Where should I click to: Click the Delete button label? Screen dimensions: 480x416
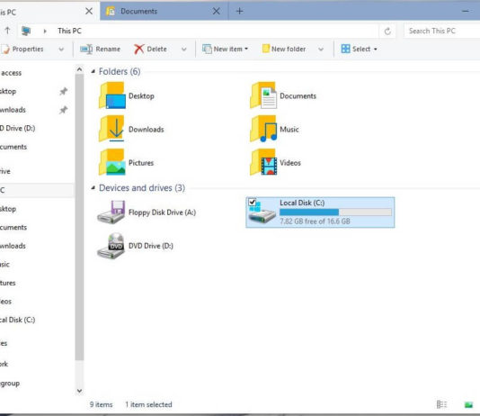point(156,49)
